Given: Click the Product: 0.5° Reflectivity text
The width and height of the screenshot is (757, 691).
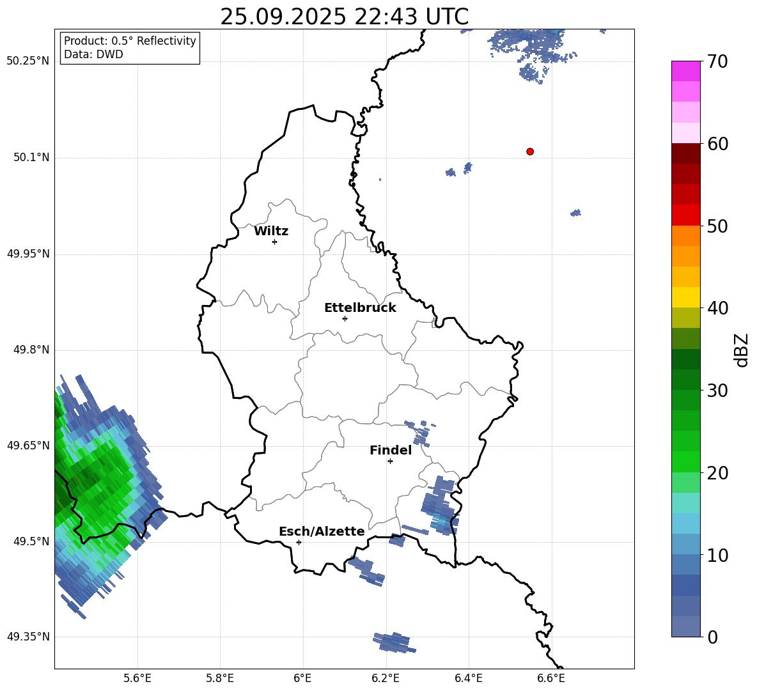Looking at the screenshot, I should 130,41.
